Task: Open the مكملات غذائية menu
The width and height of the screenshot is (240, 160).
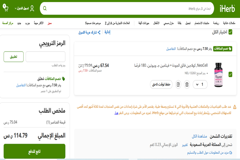Action: pos(229,23)
